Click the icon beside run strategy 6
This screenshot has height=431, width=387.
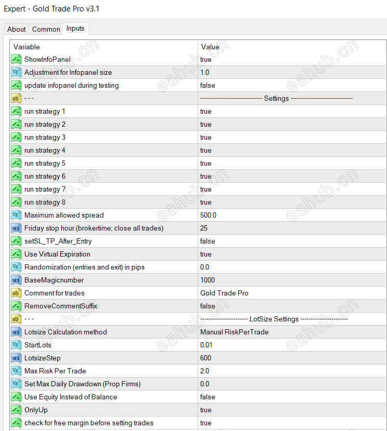coord(16,176)
